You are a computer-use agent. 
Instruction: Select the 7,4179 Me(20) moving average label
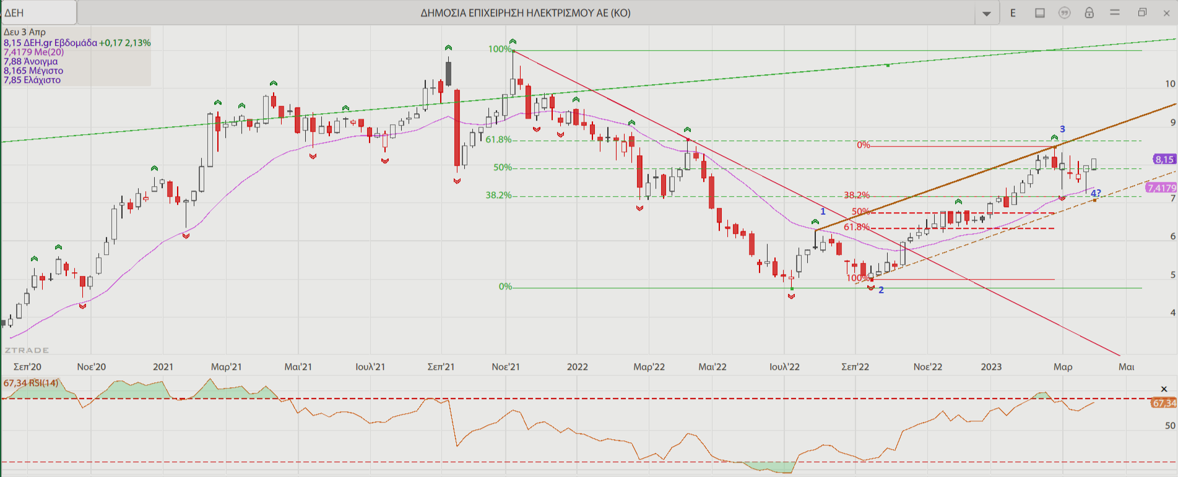(34, 52)
